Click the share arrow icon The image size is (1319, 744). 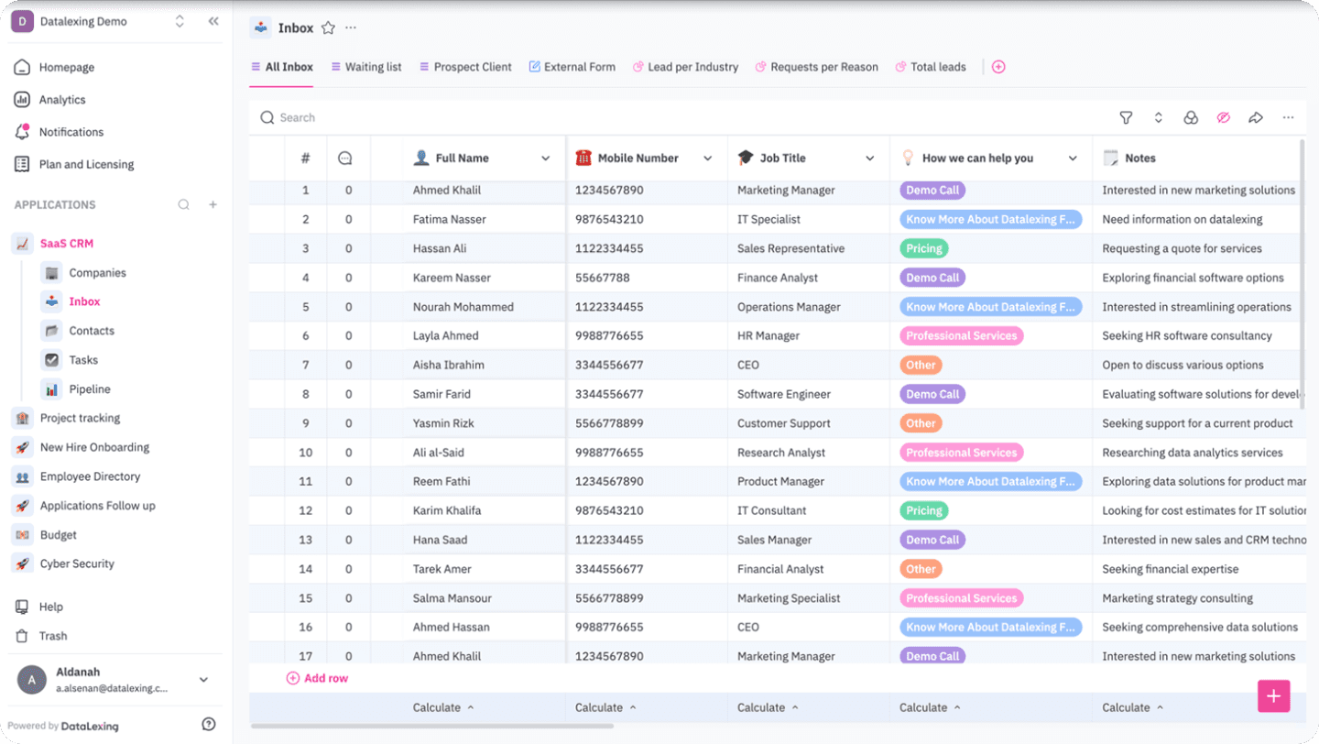coord(1256,117)
